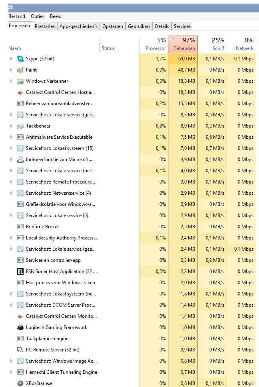Click the Paint application icon

tap(20, 70)
